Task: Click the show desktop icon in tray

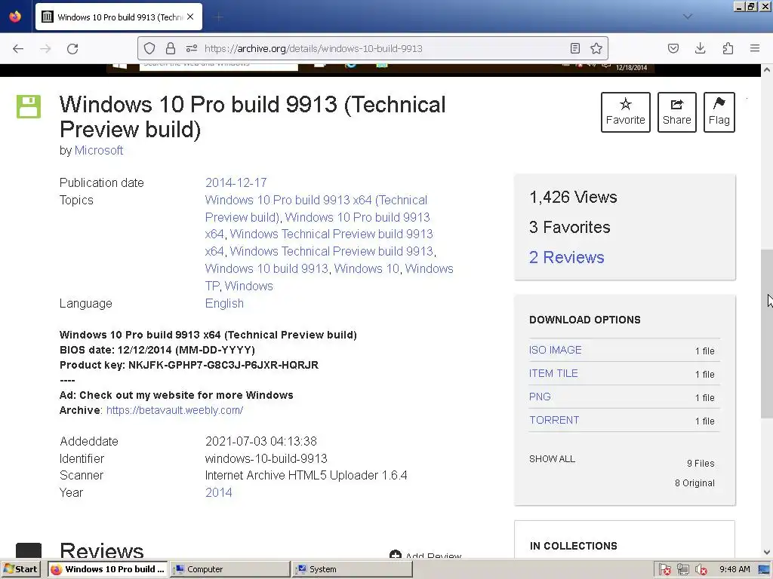Action: coord(764,570)
